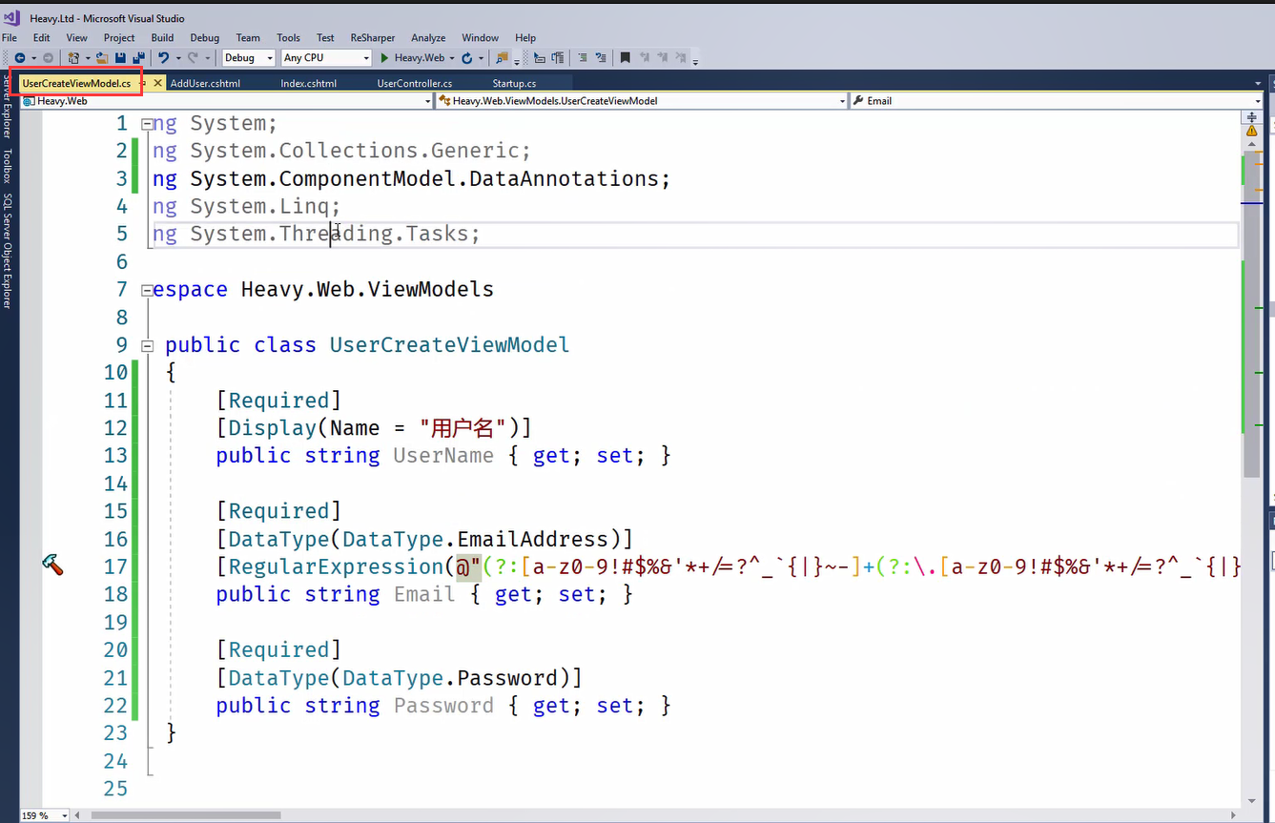The image size is (1275, 823).
Task: Open the ReSharper menu
Action: point(372,38)
